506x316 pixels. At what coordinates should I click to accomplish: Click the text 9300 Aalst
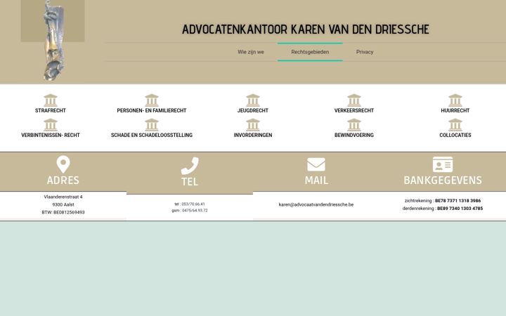(x=63, y=204)
